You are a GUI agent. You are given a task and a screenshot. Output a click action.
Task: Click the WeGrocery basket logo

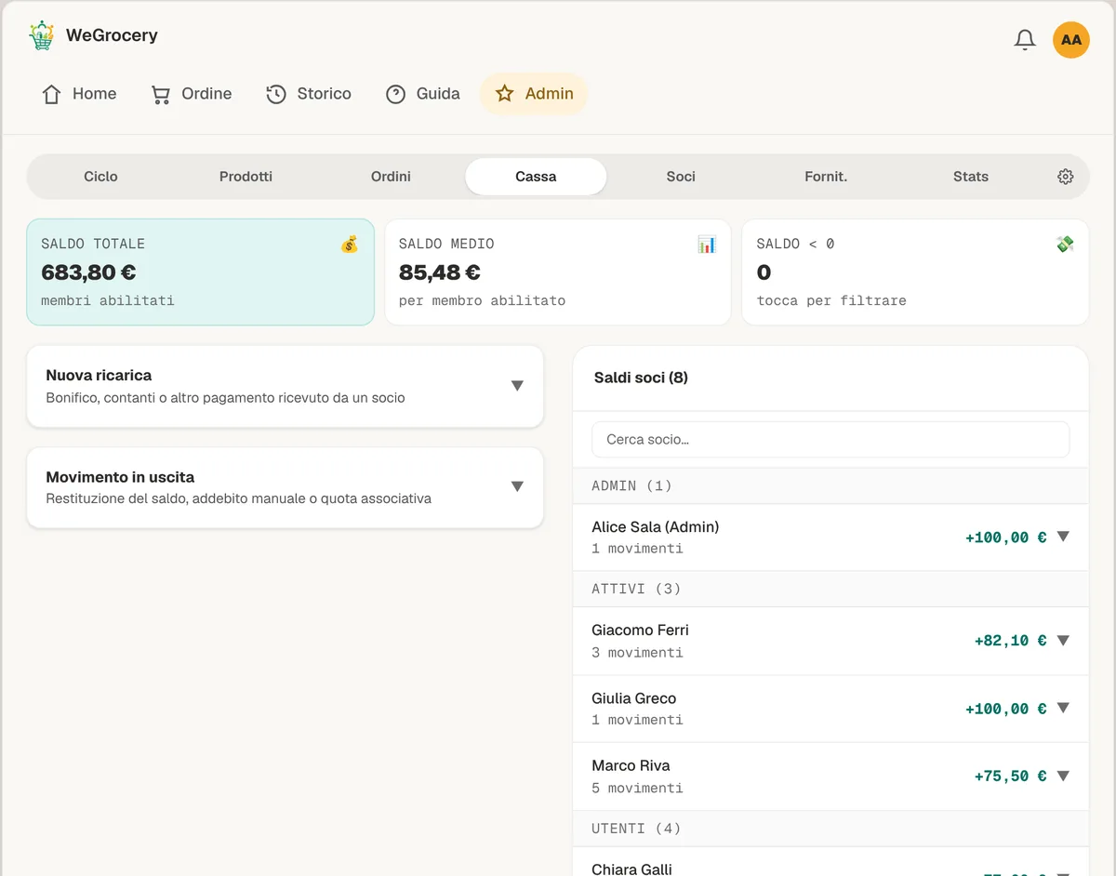pos(42,36)
